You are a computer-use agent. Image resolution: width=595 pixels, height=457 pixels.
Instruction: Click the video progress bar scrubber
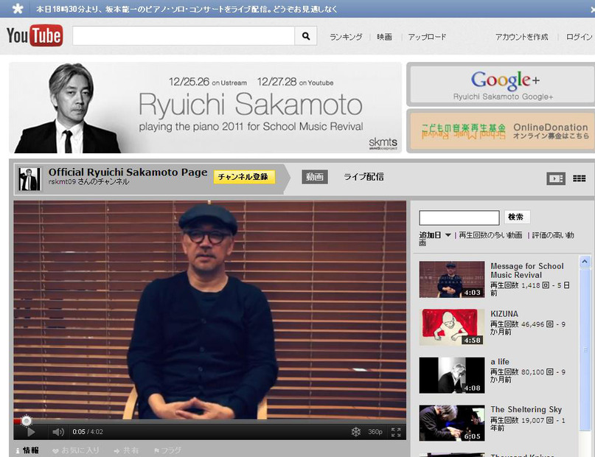point(27,421)
